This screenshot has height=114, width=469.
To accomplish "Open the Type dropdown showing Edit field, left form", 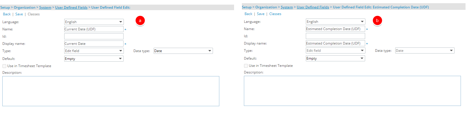I will click(x=94, y=51).
